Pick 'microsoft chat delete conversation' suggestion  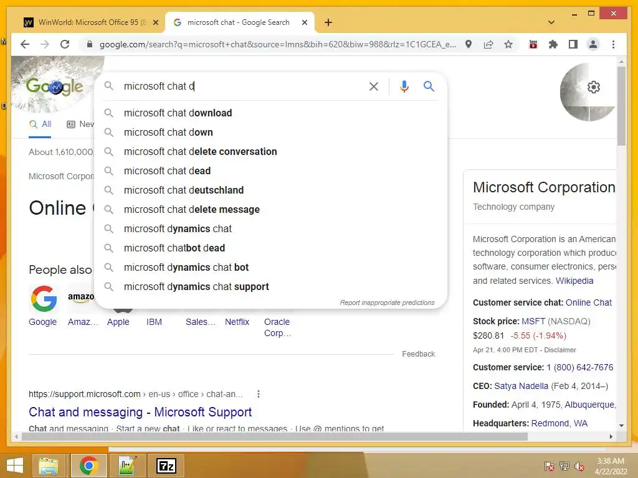[x=270, y=152]
